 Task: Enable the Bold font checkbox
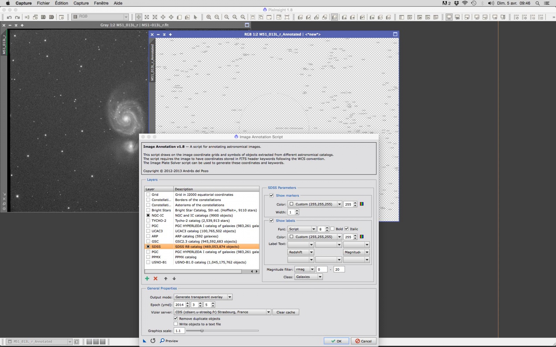tap(332, 229)
